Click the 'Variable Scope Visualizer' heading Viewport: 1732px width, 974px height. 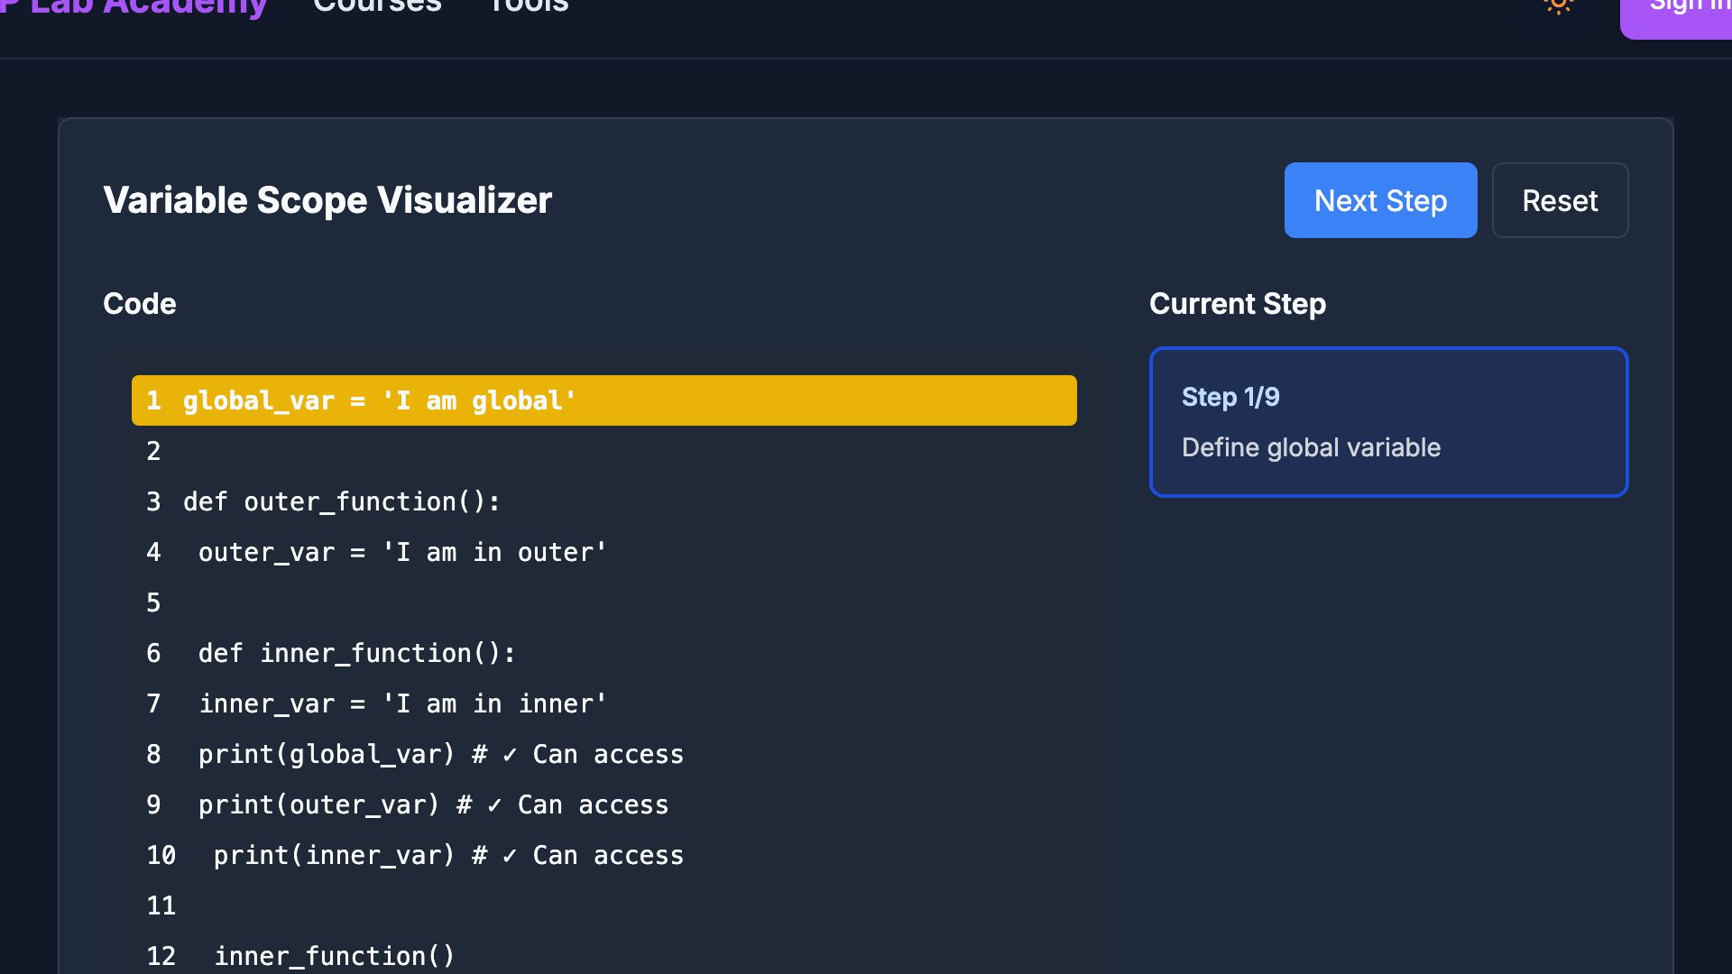click(x=327, y=200)
